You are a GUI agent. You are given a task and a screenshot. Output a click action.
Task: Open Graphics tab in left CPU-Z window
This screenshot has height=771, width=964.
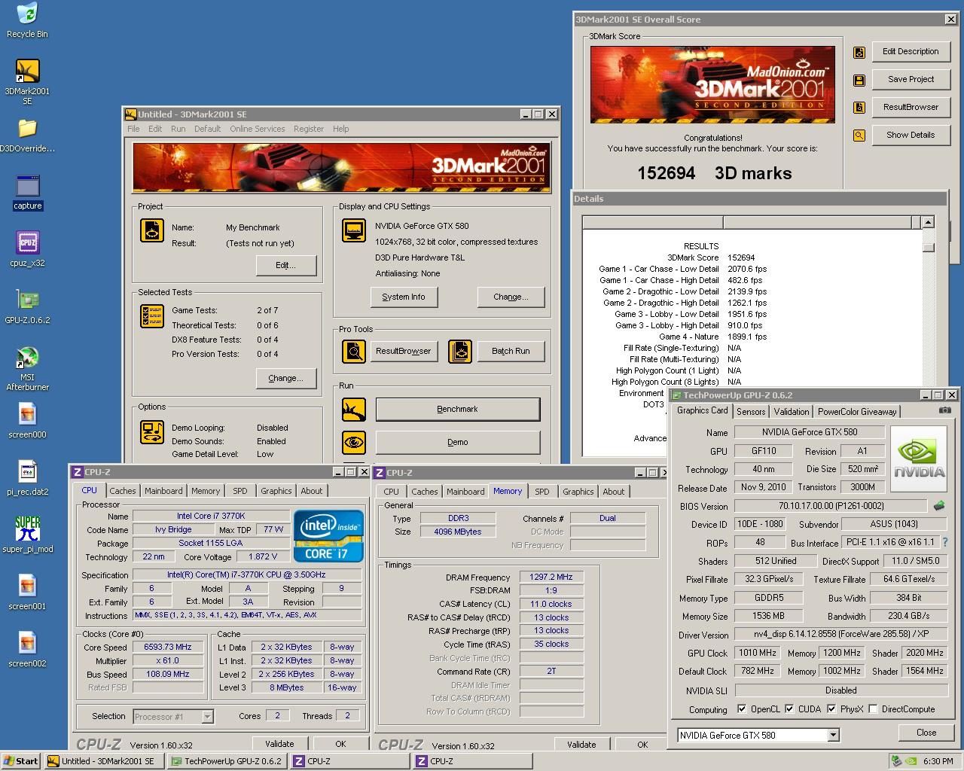(276, 491)
